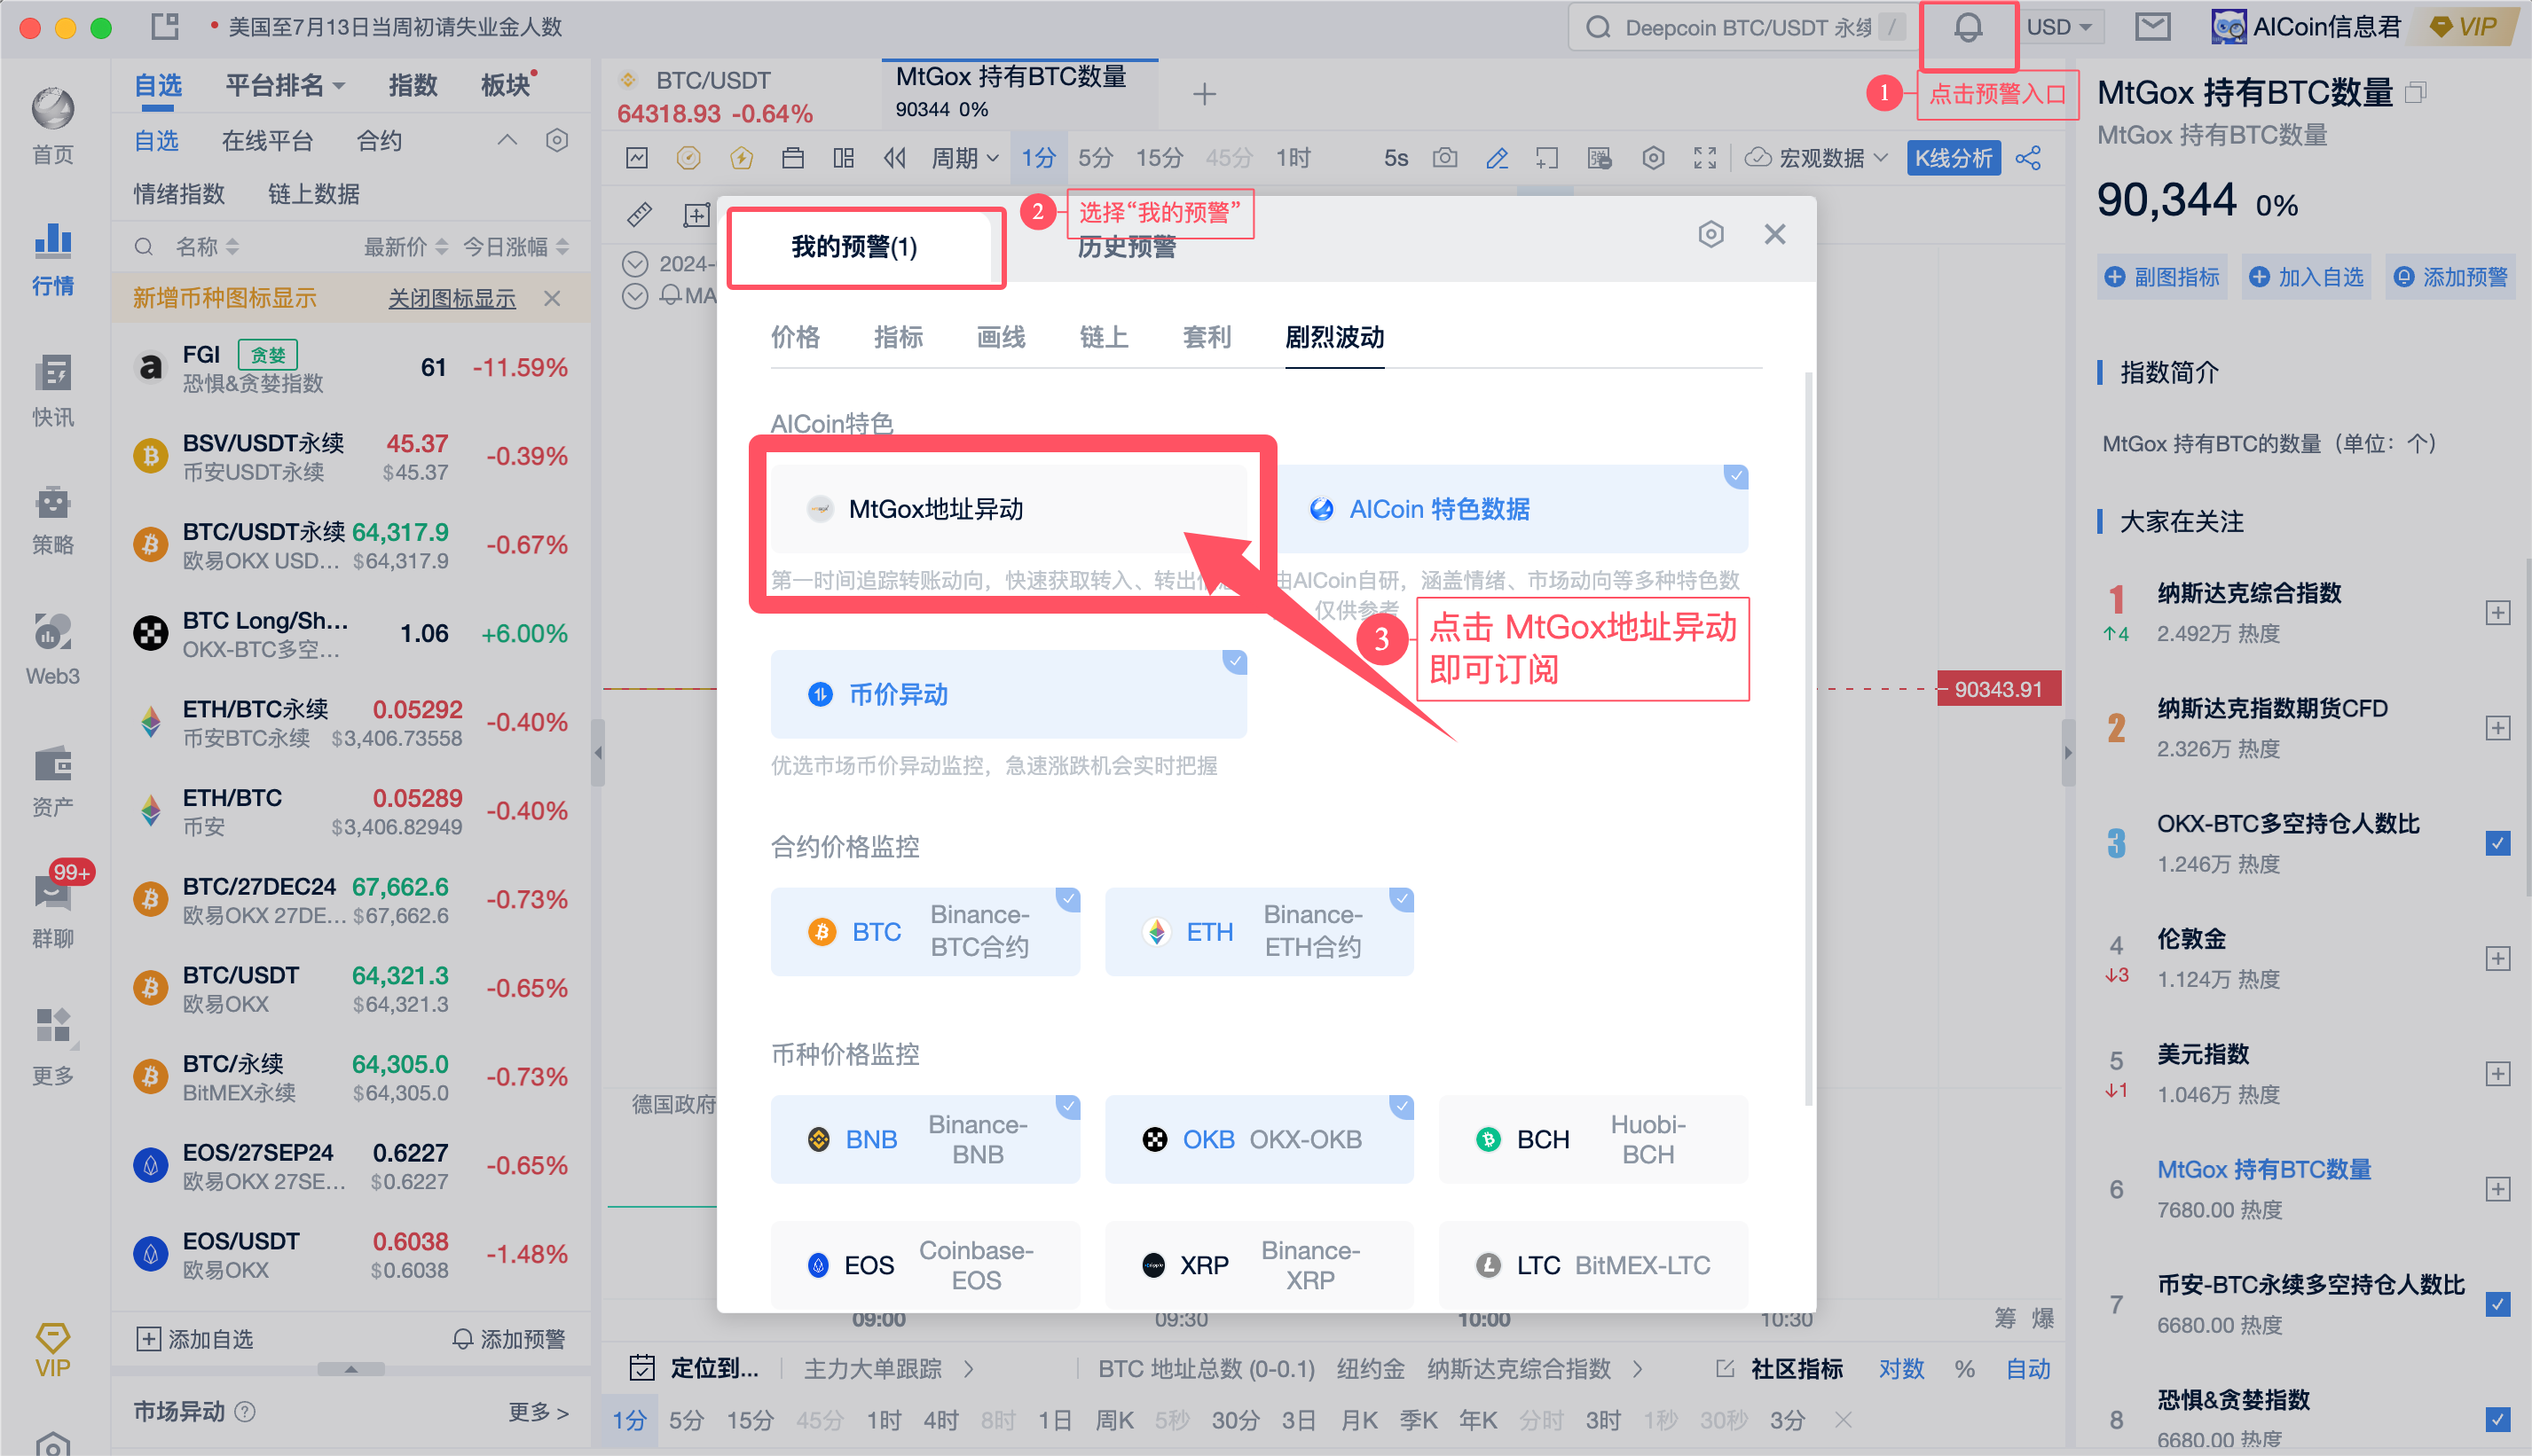The width and height of the screenshot is (2532, 1456).
Task: Open the mail envelope icon
Action: [x=2152, y=27]
